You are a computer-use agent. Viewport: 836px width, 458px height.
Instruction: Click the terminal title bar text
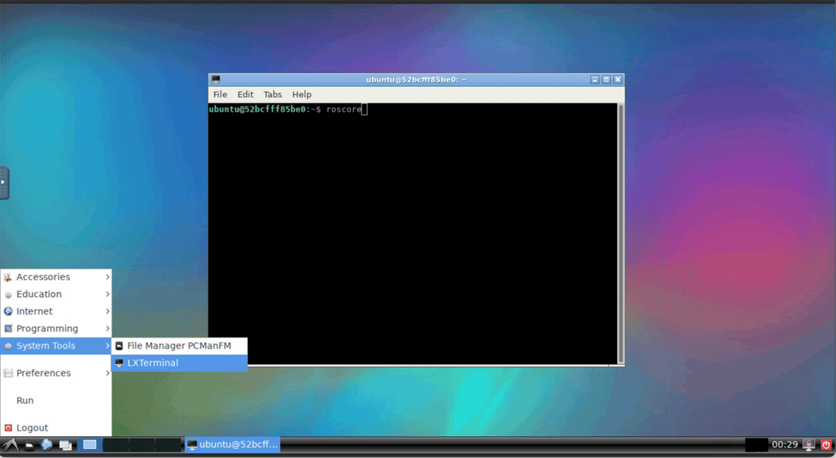[416, 79]
